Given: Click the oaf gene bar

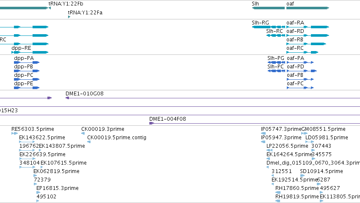Looking at the screenshot, I should coord(308,8).
